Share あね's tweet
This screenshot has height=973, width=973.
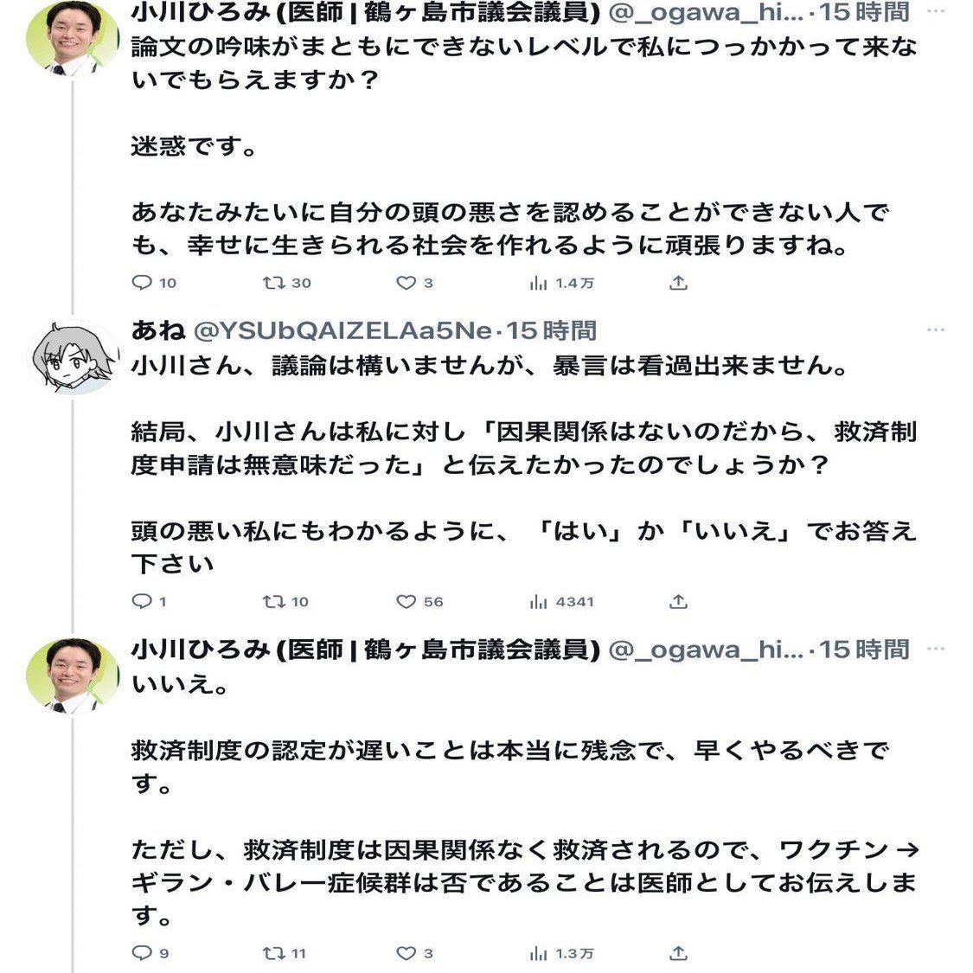pyautogui.click(x=678, y=601)
